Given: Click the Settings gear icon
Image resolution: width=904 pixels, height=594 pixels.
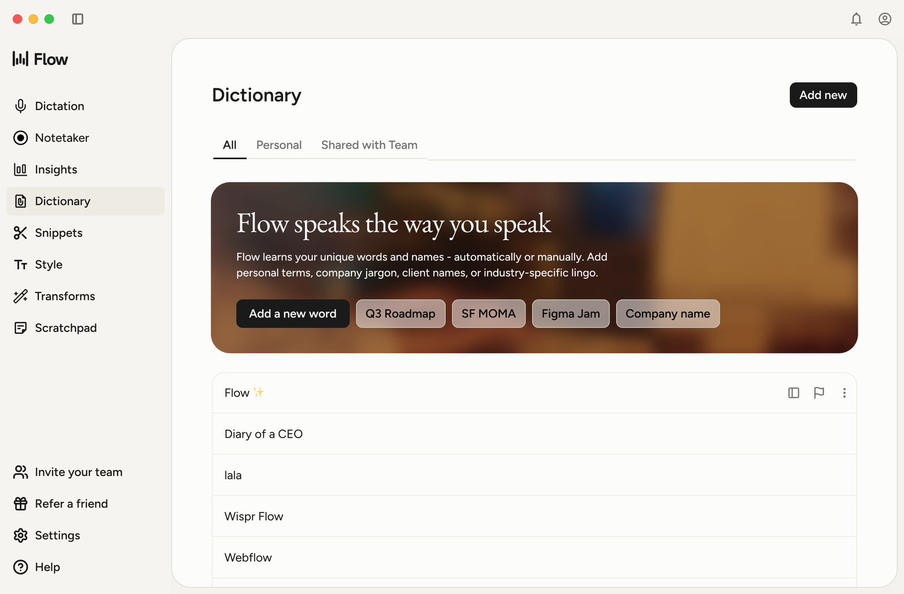Looking at the screenshot, I should (x=21, y=535).
